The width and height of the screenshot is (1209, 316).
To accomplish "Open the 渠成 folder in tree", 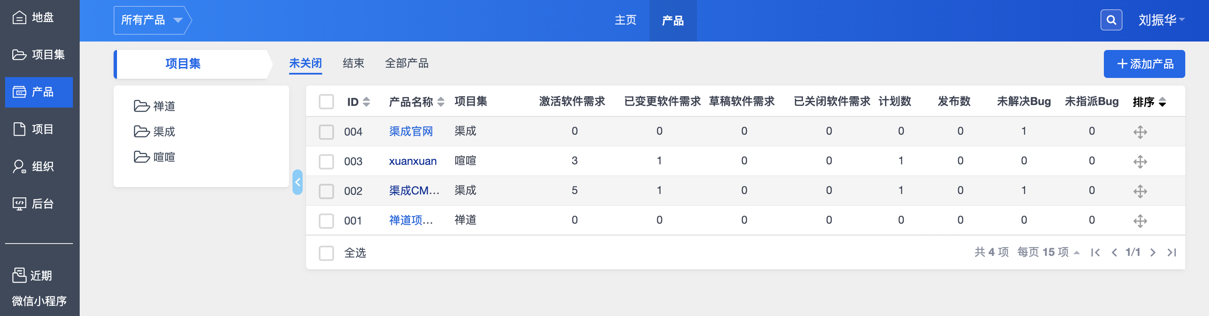I will pos(154,132).
